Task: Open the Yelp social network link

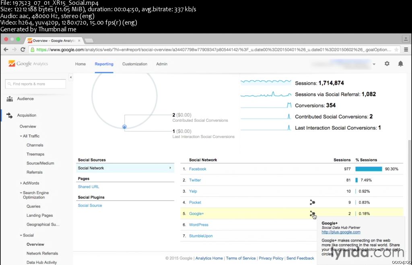Action: 193,191
